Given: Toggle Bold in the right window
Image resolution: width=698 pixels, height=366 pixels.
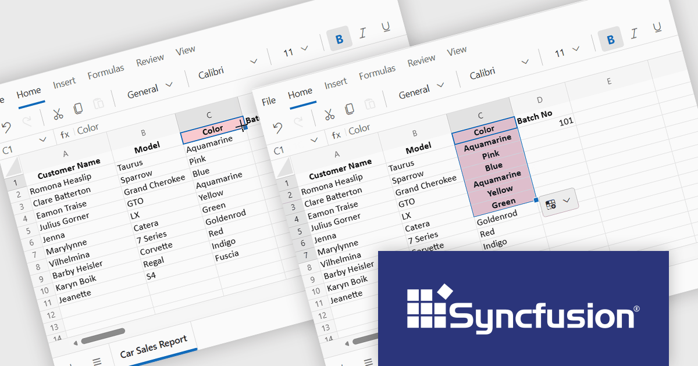Looking at the screenshot, I should tap(611, 39).
